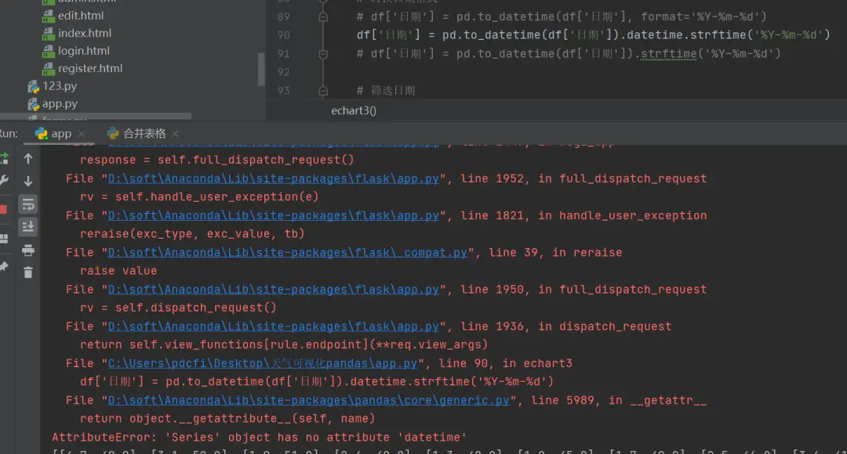847x454 pixels.
Task: Click the down arrow stack trace icon
Action: click(x=28, y=181)
